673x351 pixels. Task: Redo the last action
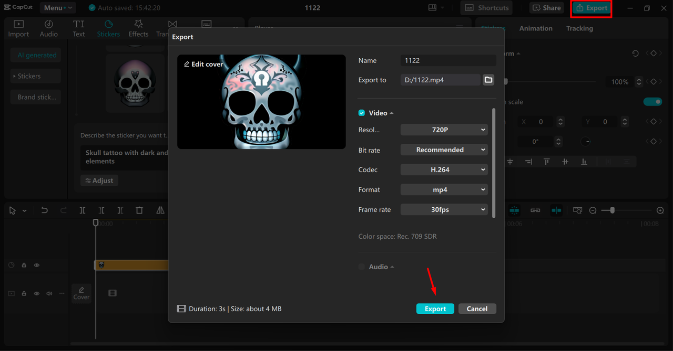point(63,210)
